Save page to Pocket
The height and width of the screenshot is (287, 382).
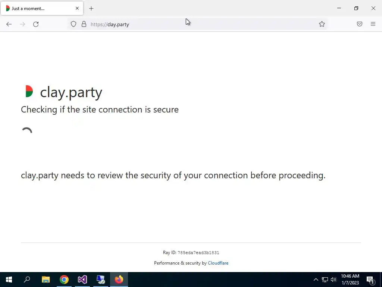tap(360, 24)
